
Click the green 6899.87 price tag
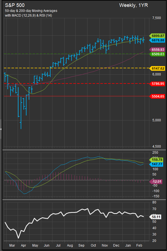157,36
